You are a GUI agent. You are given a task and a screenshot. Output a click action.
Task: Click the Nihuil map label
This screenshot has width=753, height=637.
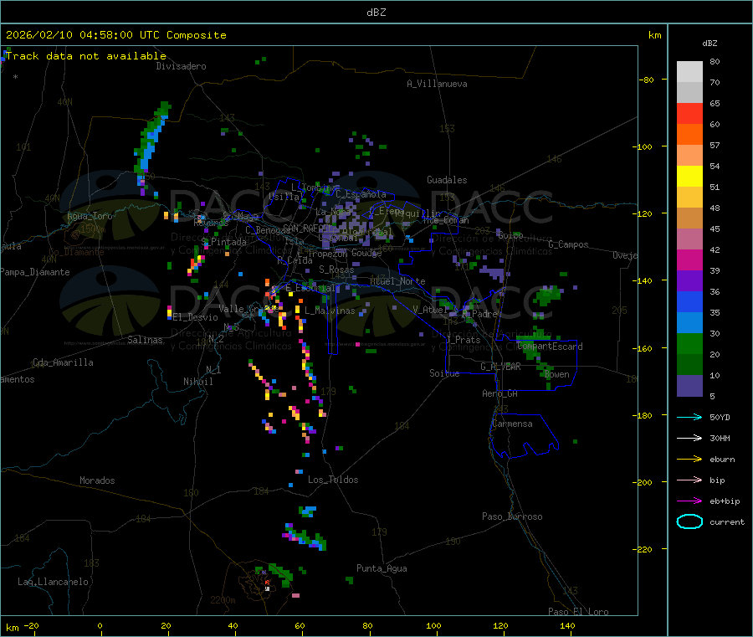197,382
